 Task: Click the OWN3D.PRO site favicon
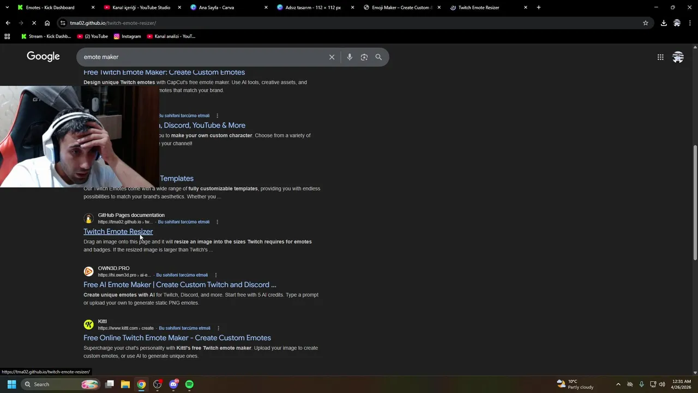pos(88,271)
